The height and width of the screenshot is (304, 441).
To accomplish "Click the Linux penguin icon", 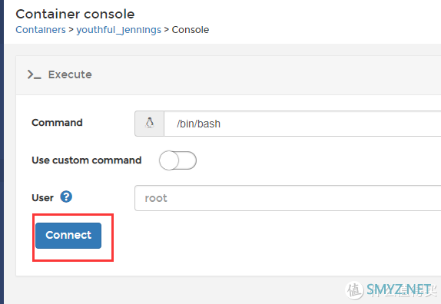I will [x=149, y=124].
